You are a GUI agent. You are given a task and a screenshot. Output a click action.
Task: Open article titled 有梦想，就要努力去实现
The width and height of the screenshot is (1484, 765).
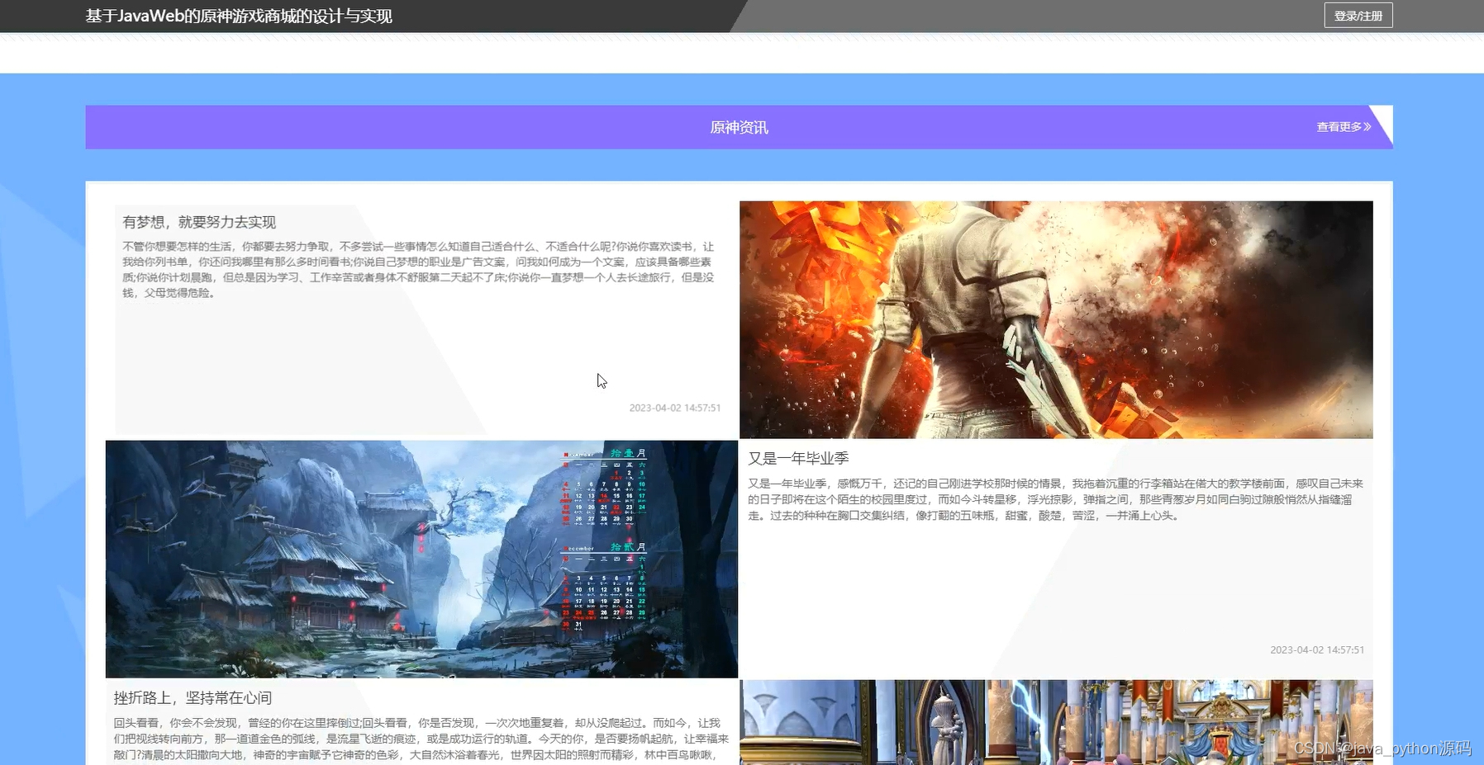(x=199, y=222)
